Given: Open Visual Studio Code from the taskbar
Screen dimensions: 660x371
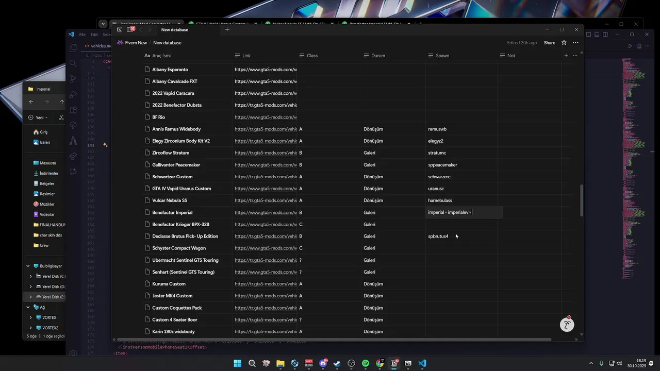Looking at the screenshot, I should click(422, 363).
